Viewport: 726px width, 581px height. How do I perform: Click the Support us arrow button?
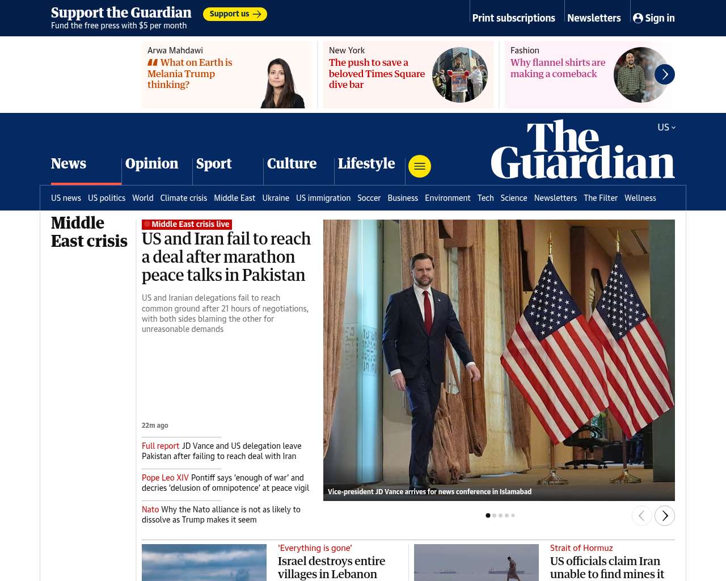point(235,14)
